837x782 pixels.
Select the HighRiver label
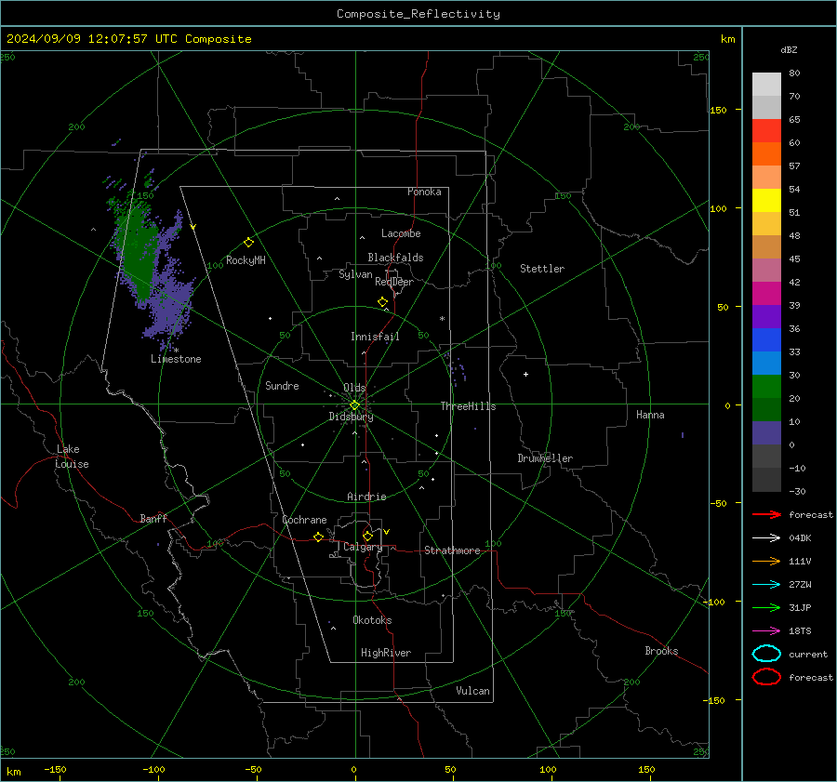pos(386,653)
